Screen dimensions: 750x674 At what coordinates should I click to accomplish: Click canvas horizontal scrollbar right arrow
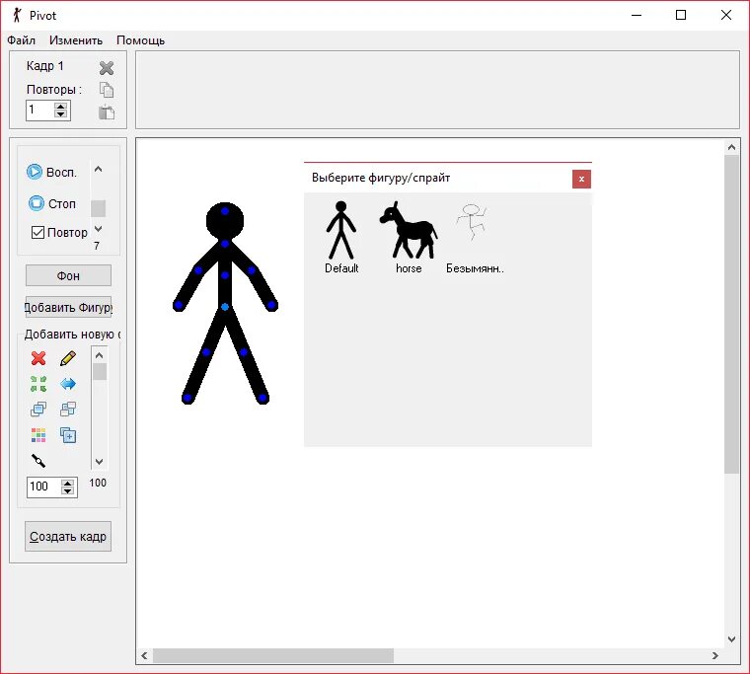715,655
